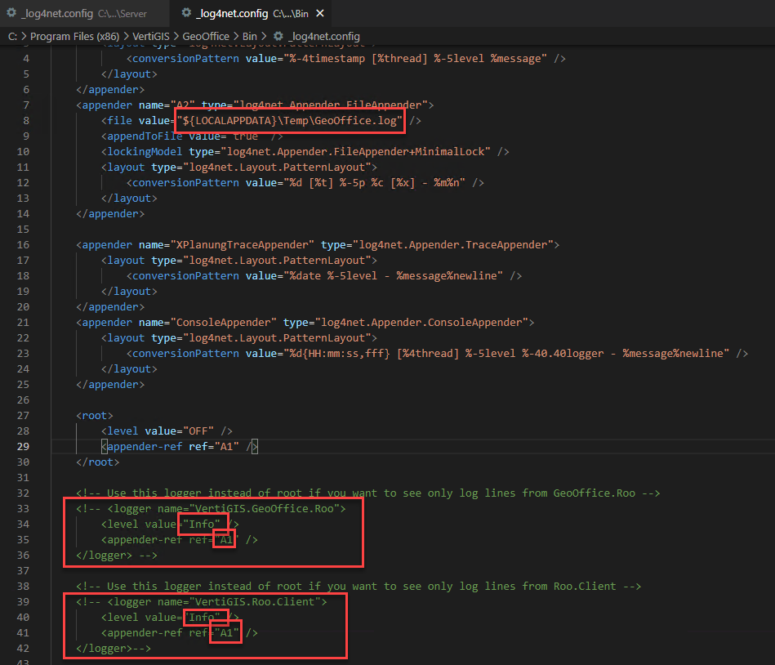Click line number 29 in the gutter
This screenshot has height=665, width=775.
22,446
